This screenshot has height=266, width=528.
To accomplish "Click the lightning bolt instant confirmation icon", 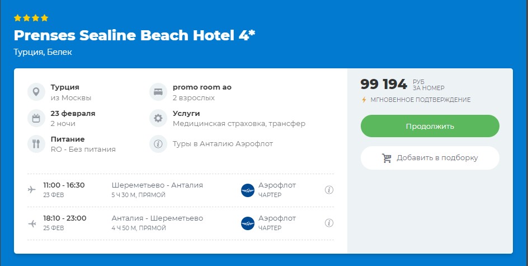I will [x=364, y=100].
